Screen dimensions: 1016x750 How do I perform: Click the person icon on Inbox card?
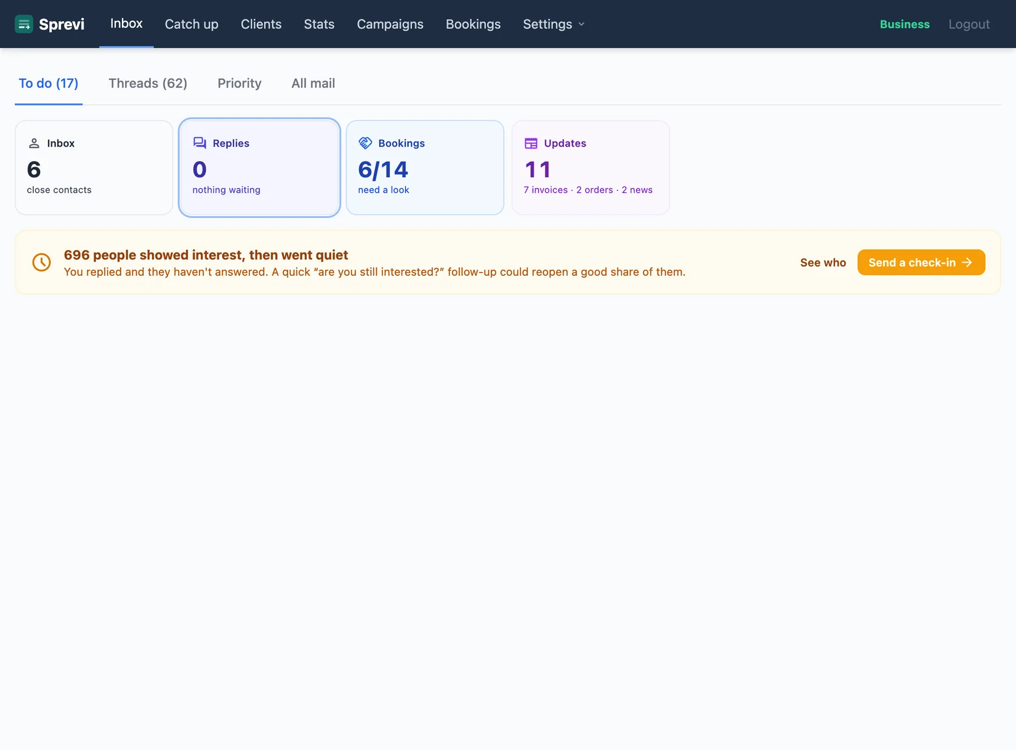click(x=34, y=143)
